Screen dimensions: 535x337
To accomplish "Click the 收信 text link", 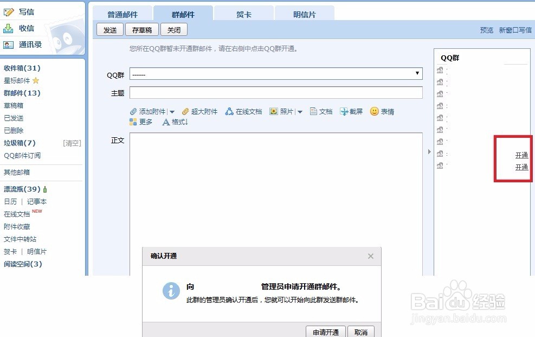I will 26,28.
